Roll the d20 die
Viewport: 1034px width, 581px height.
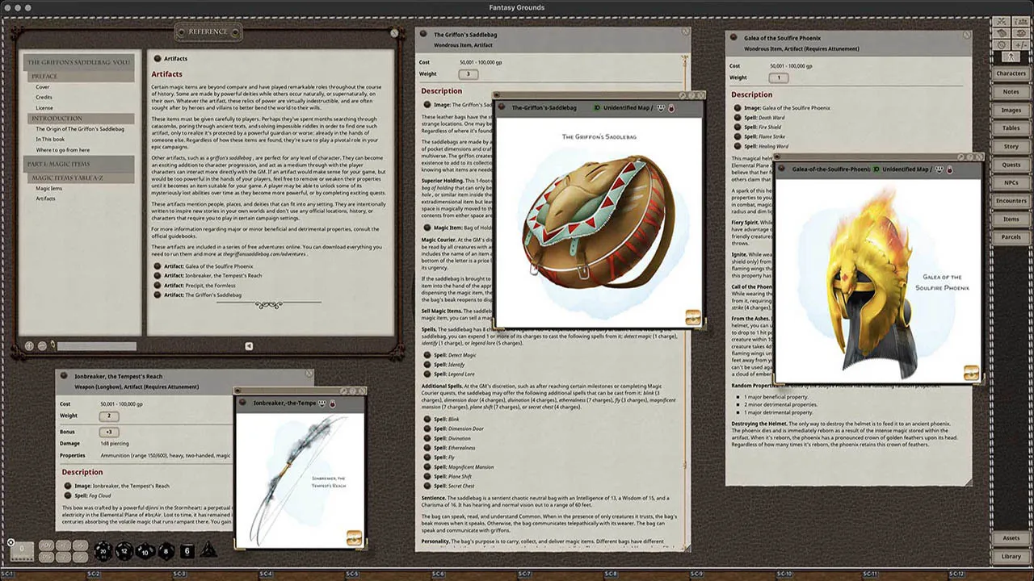click(103, 550)
